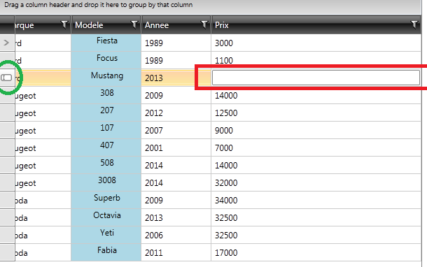427x267 pixels.
Task: Select the Mustang model cell
Action: pyautogui.click(x=106, y=78)
